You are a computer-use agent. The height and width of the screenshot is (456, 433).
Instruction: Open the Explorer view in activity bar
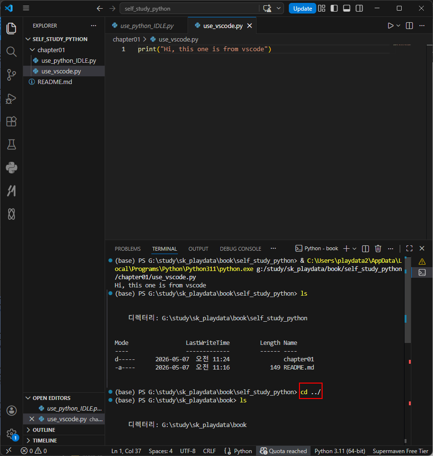tap(11, 28)
